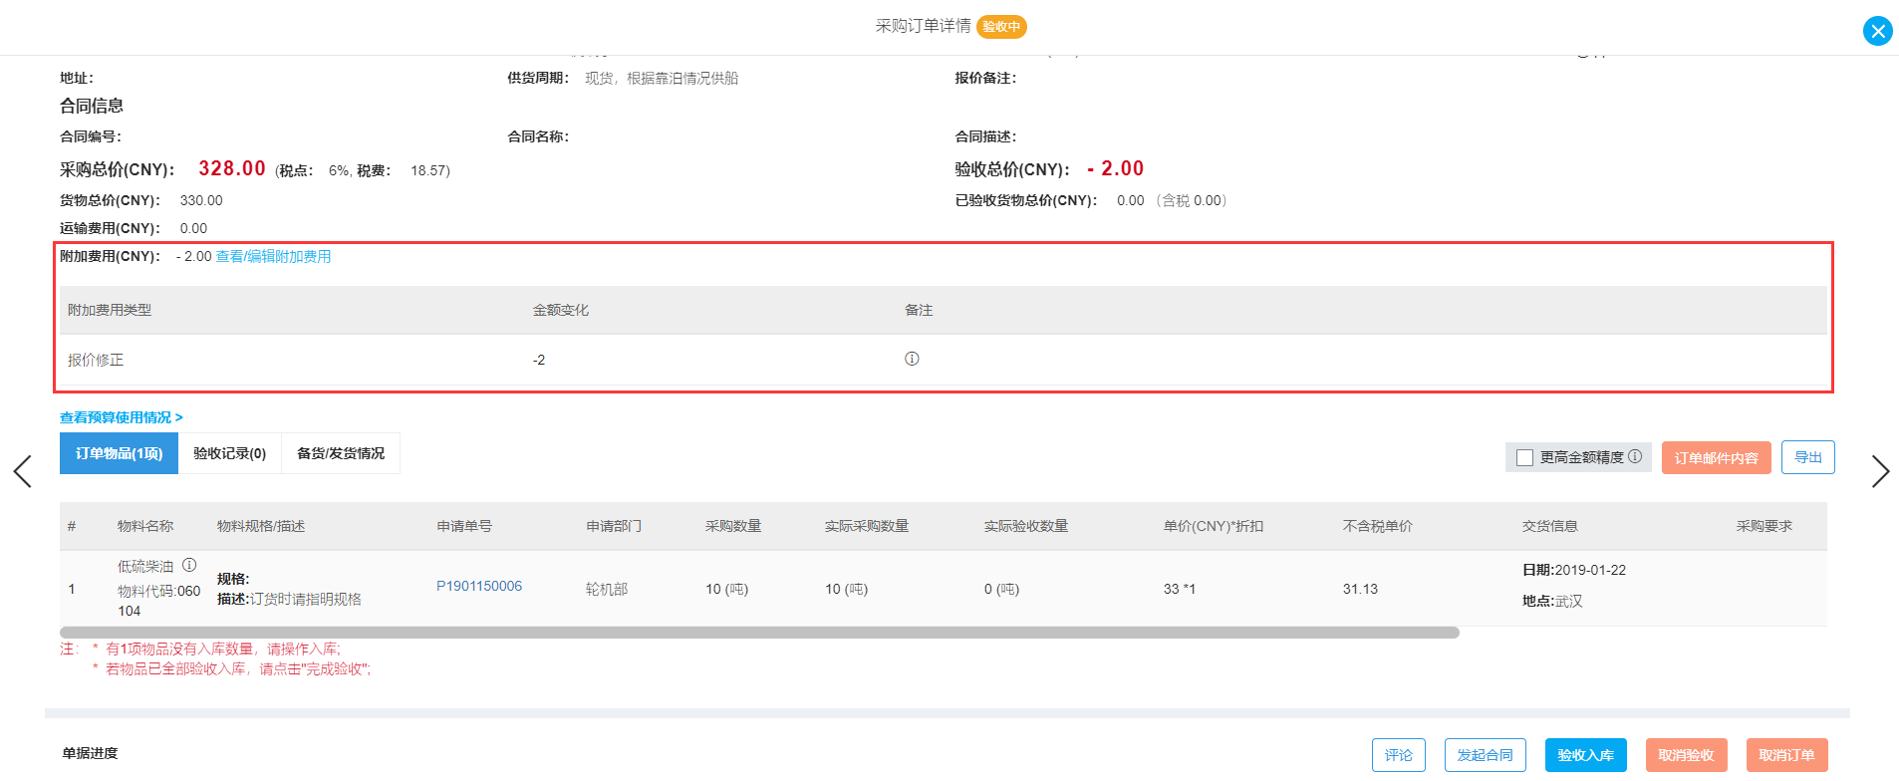Click the 物料名称 column header

(x=145, y=526)
